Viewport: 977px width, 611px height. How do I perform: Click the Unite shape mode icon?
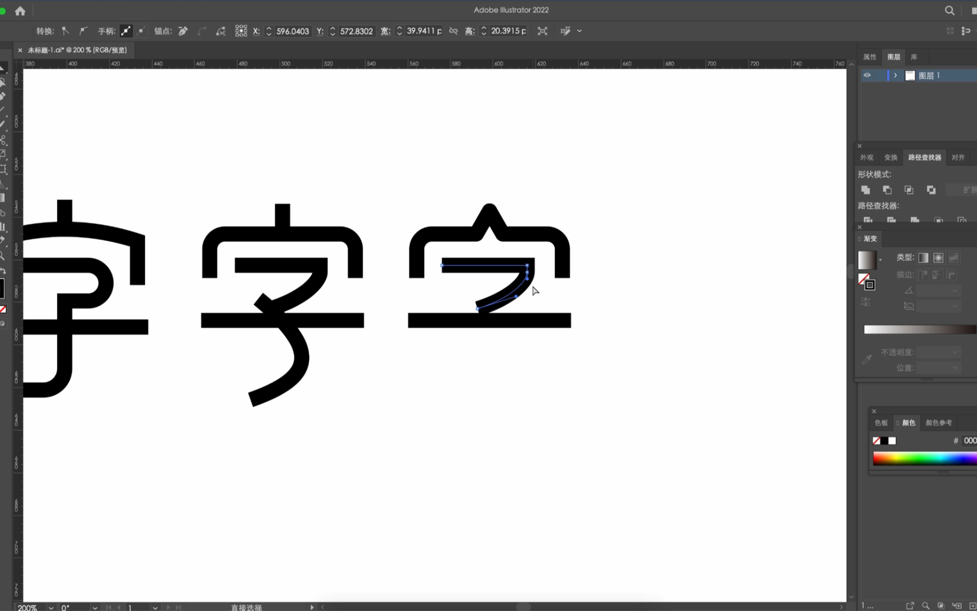pyautogui.click(x=866, y=190)
